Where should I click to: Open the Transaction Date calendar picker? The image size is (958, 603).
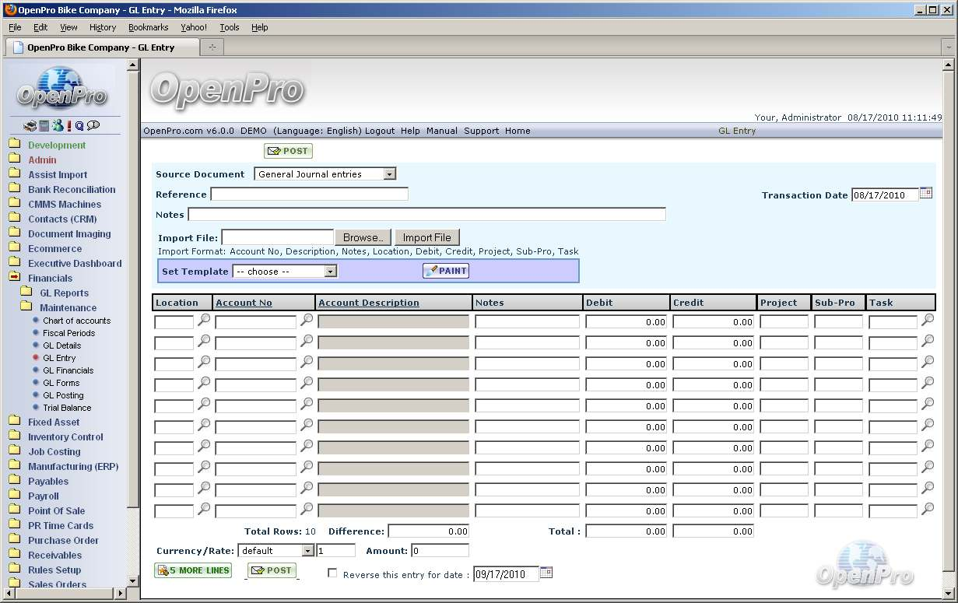(925, 193)
